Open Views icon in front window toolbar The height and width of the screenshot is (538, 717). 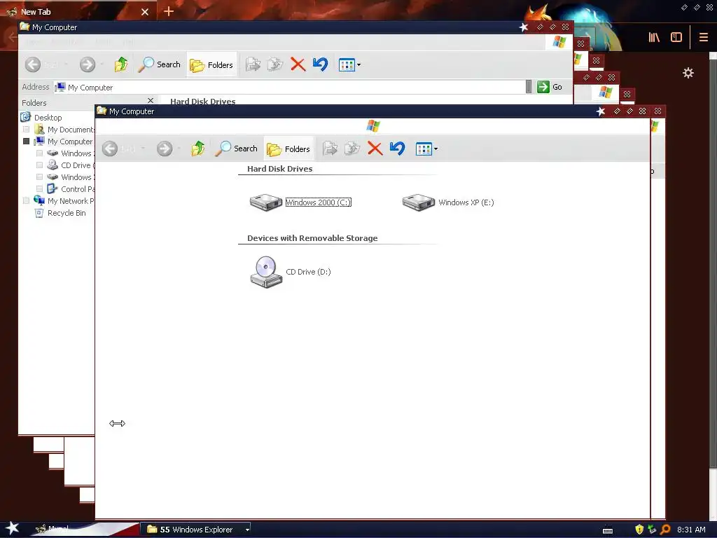click(424, 149)
